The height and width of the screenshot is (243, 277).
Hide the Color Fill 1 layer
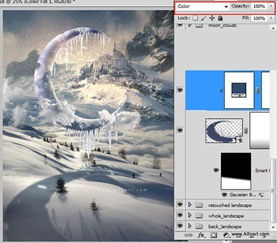[x=180, y=90]
